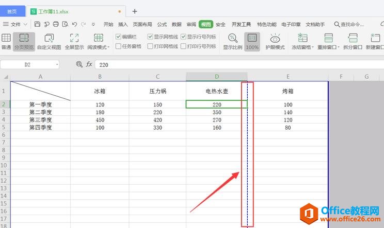Open the Home (开始) ribbon tab

pos(108,24)
